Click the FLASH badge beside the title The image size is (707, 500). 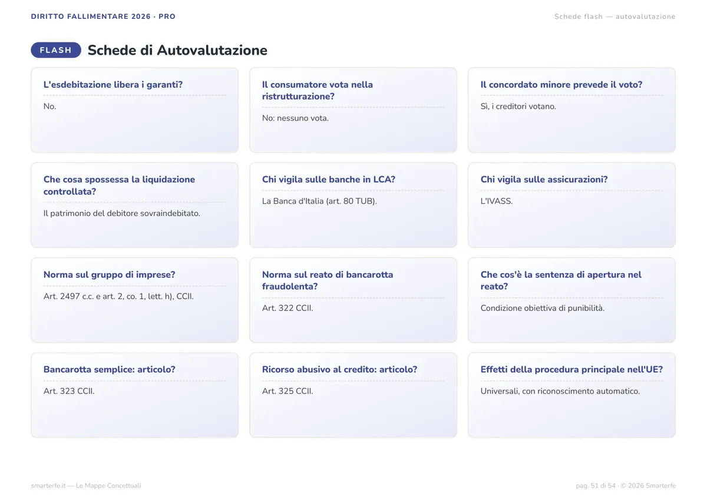tap(56, 50)
